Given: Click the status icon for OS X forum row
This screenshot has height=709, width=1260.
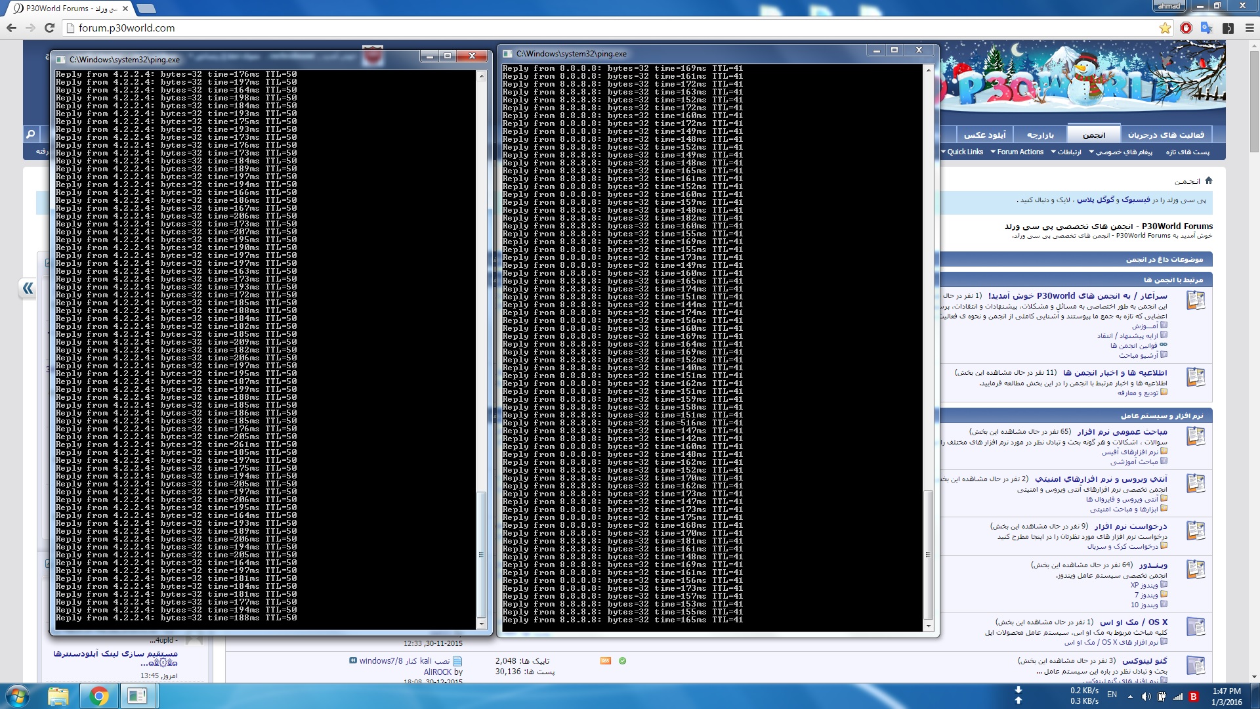Looking at the screenshot, I should [x=1196, y=627].
